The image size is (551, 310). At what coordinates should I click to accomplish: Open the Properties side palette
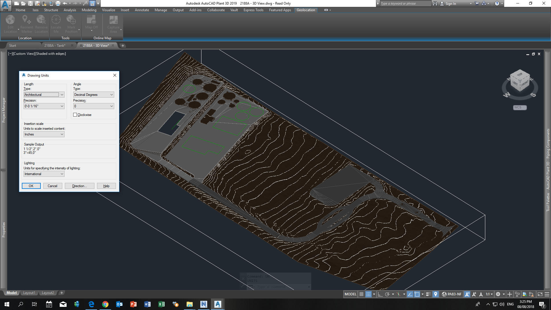coord(3,230)
